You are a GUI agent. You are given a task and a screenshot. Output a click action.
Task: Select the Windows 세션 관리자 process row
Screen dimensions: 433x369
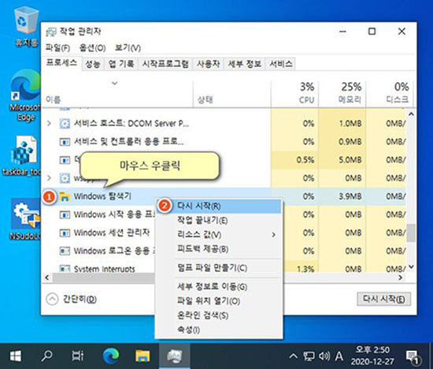112,233
